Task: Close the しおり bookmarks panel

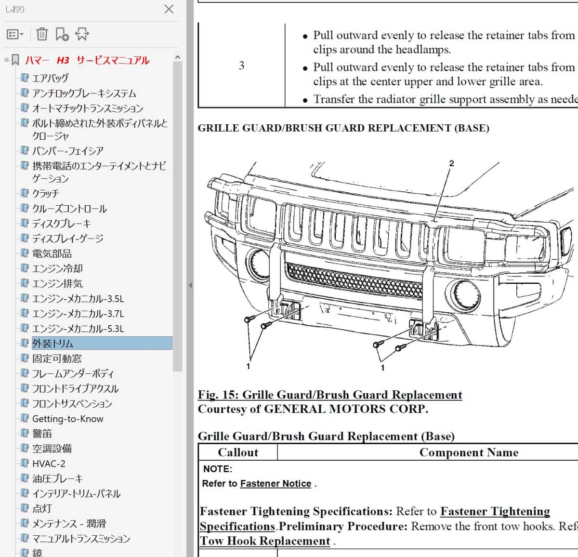Action: 169,9
